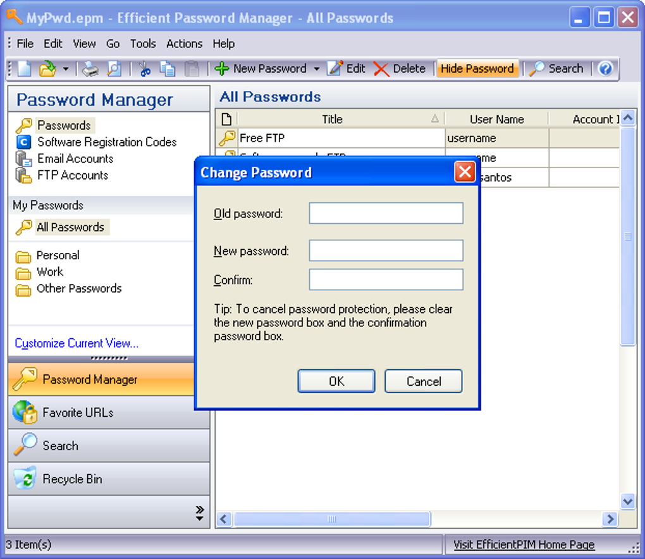Click the Open file folder icon

47,69
